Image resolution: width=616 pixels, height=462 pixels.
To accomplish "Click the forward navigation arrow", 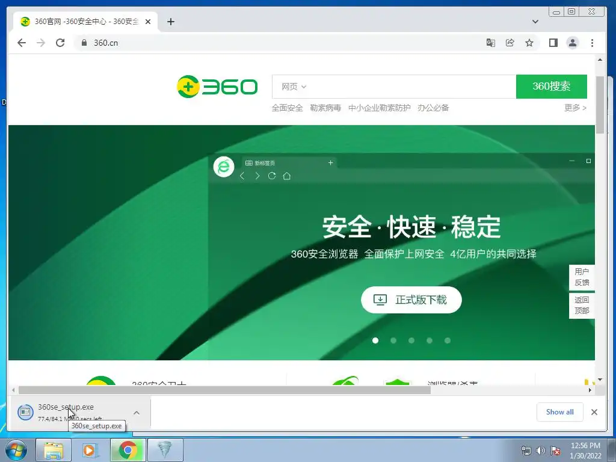I will pyautogui.click(x=41, y=43).
